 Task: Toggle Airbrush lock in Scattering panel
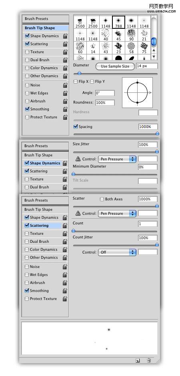(x=65, y=283)
